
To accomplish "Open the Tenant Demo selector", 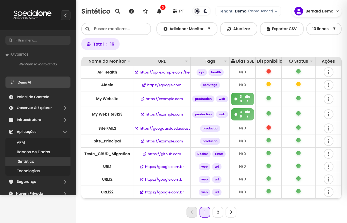I will point(248,11).
